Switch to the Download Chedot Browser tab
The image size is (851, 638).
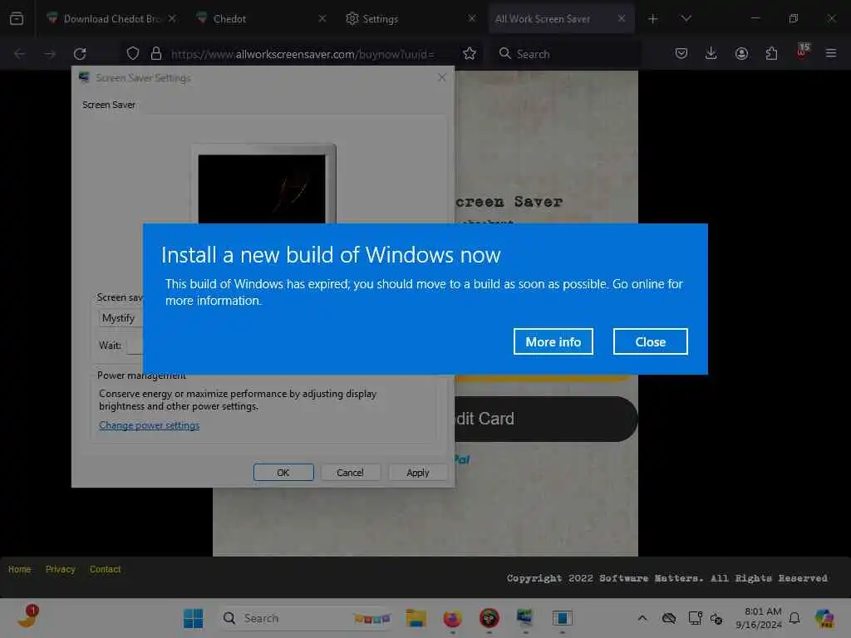[x=112, y=19]
